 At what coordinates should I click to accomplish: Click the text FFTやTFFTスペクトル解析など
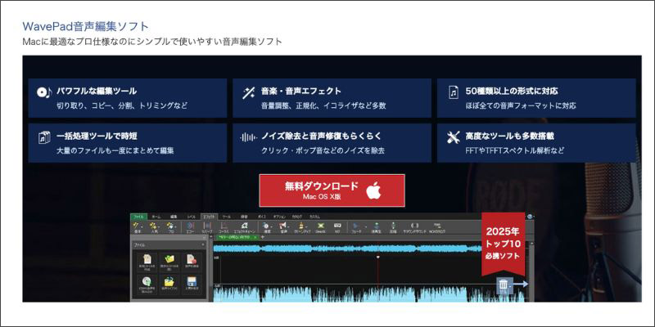tap(515, 150)
